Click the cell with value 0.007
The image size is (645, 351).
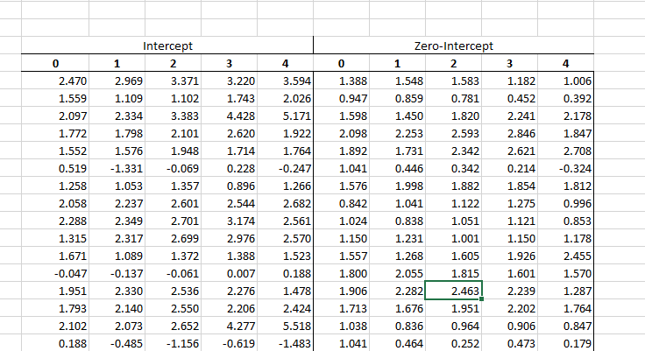coord(229,274)
